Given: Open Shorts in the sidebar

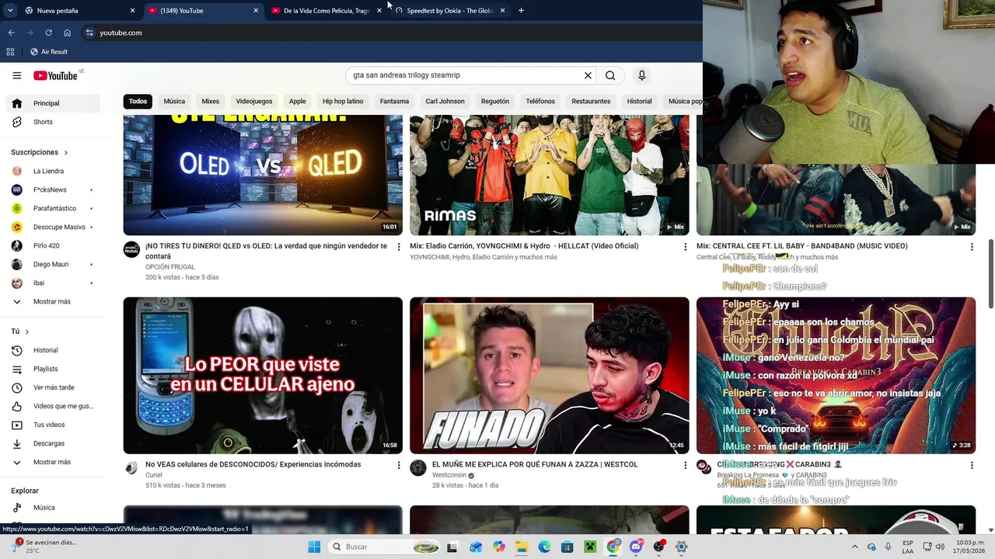Looking at the screenshot, I should 53,122.
